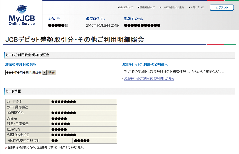Open JCBデビットご利用代金明細はこちら link
Screen dimensions: 239x154
click(149, 79)
